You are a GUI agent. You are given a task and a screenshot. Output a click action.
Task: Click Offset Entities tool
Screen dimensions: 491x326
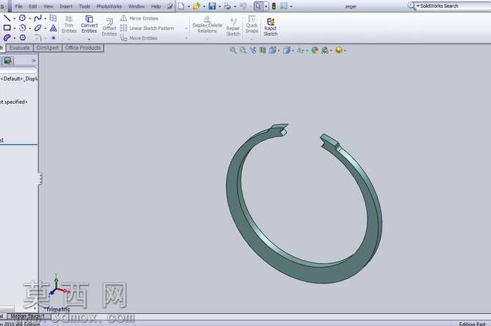pyautogui.click(x=109, y=27)
